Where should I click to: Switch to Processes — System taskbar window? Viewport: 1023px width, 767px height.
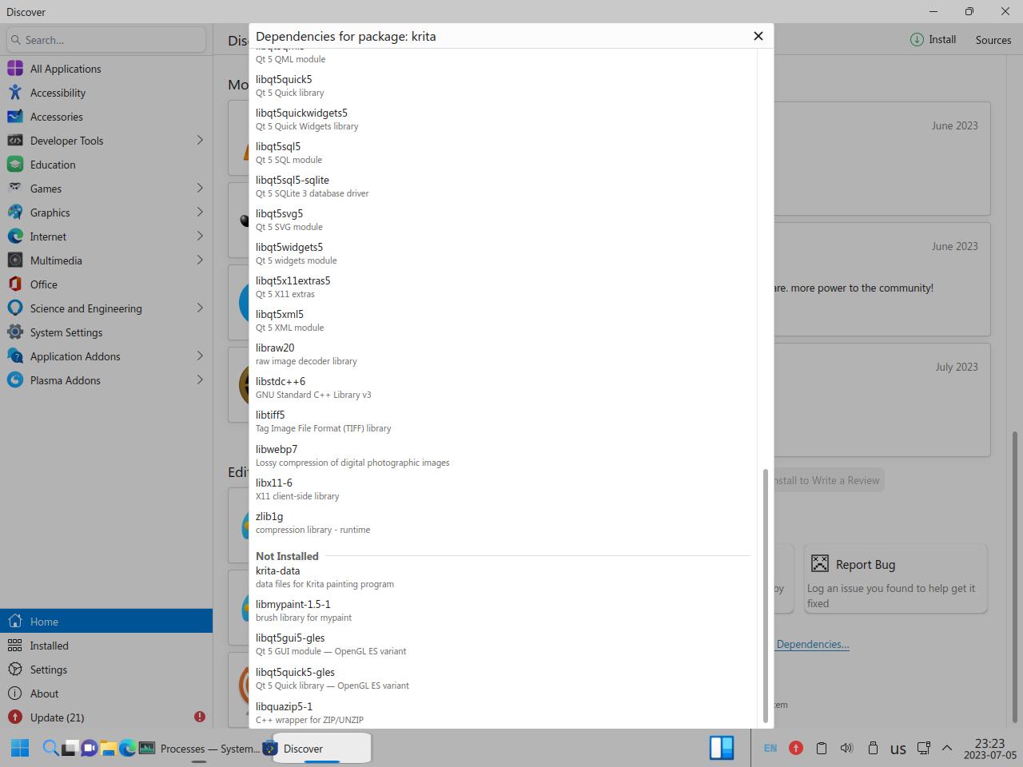click(x=199, y=749)
